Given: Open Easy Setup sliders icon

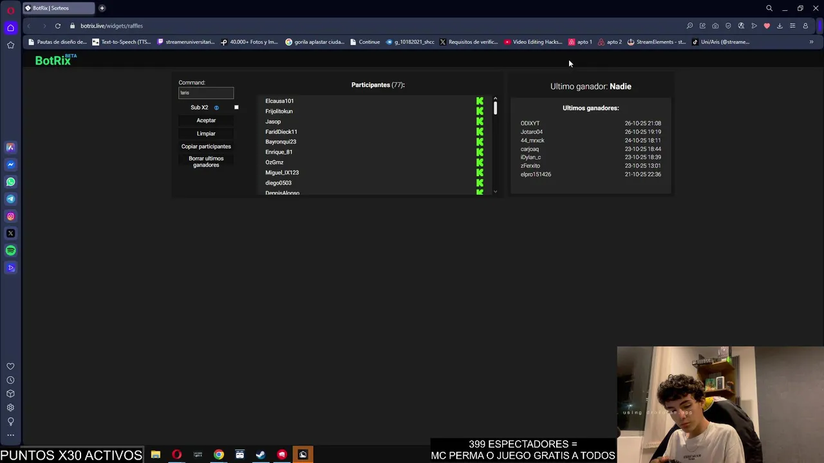Looking at the screenshot, I should tap(792, 26).
